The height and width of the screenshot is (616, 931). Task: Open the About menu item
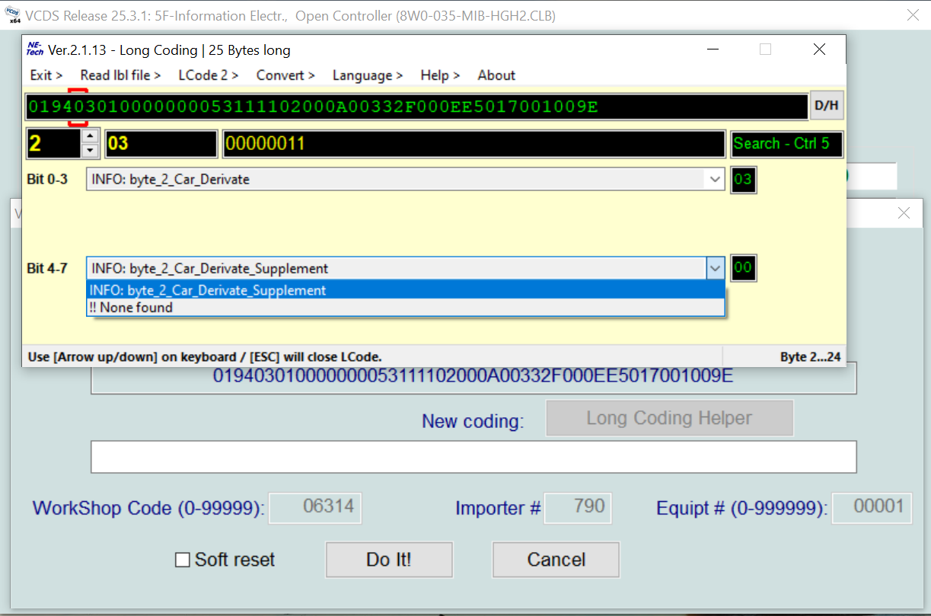click(496, 75)
